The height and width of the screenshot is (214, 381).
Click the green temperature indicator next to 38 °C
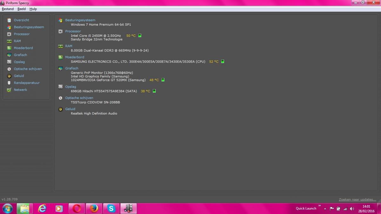click(154, 91)
